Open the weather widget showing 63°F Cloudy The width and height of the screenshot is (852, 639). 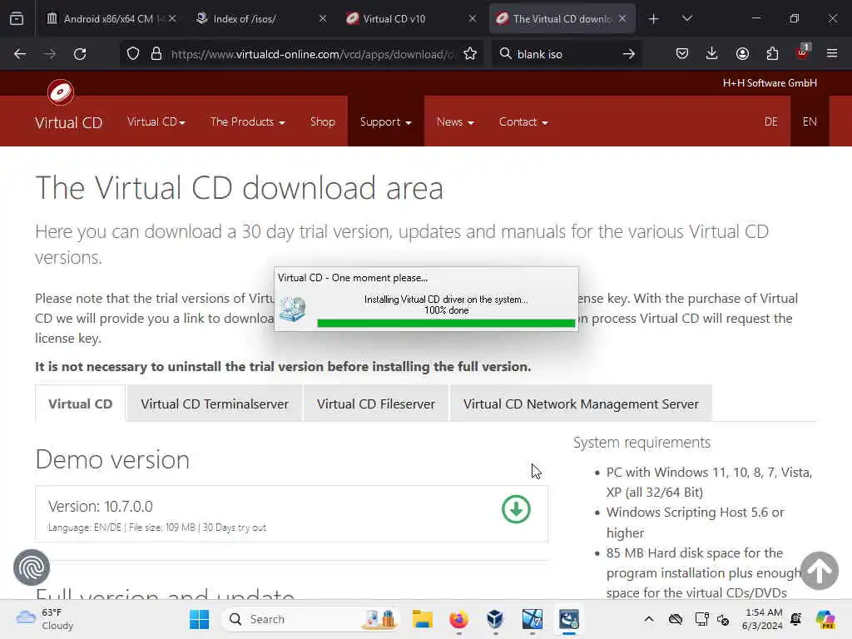pyautogui.click(x=45, y=619)
